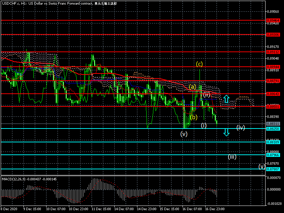
Task: Click the cyan 0.87807 price level tag
Action: tap(273, 169)
